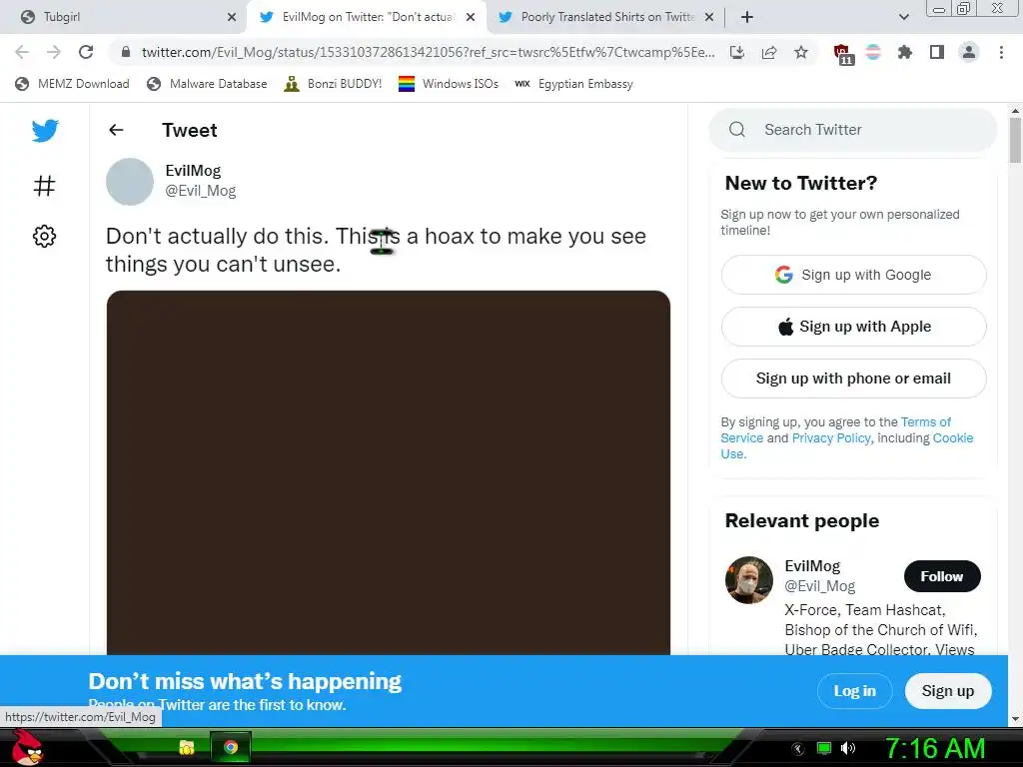Open Chrome's three-dot menu
This screenshot has width=1023, height=767.
tap(1001, 52)
